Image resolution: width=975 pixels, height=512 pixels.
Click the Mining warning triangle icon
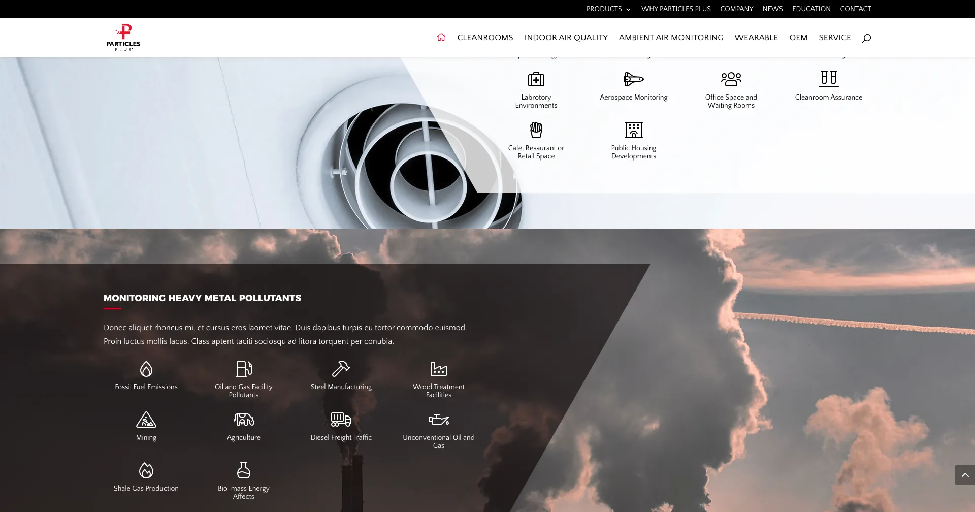[146, 420]
